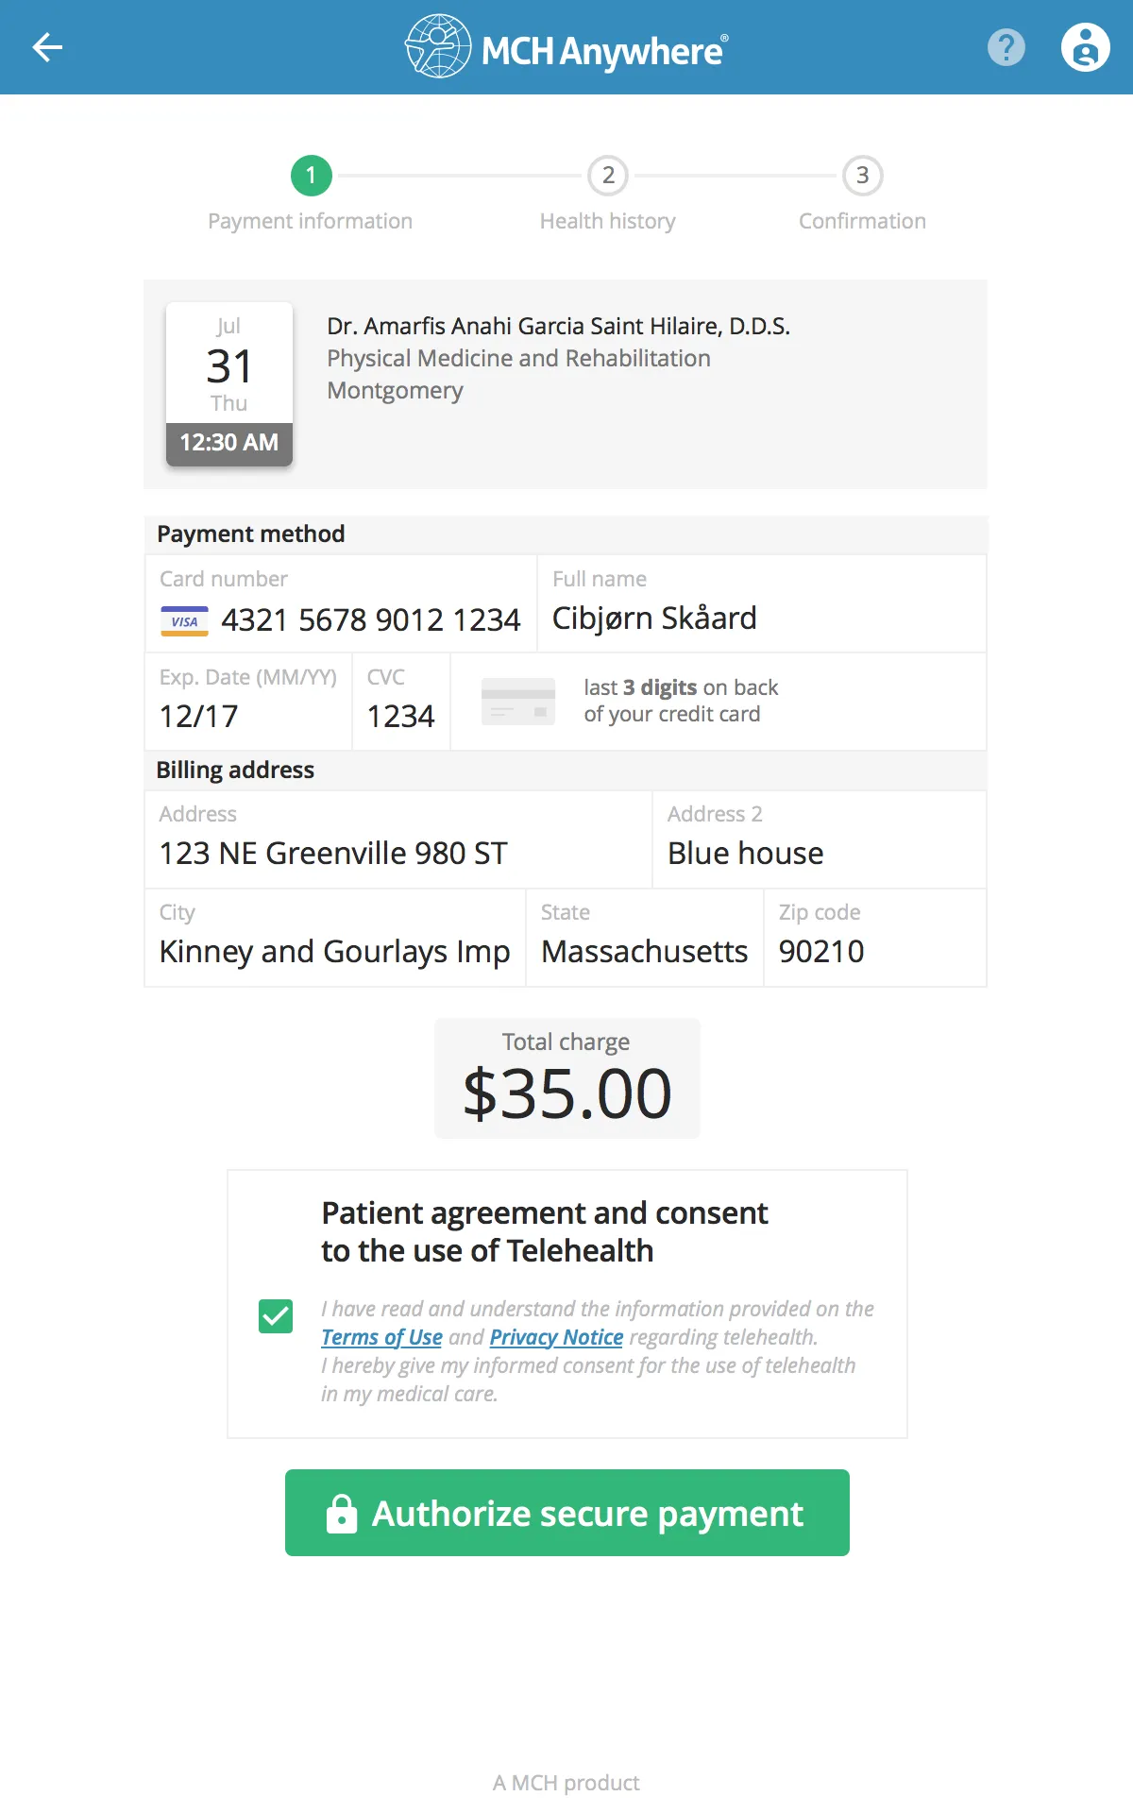This screenshot has width=1133, height=1813.
Task: Uncheck the telehealth consent checkbox
Action: [x=276, y=1315]
